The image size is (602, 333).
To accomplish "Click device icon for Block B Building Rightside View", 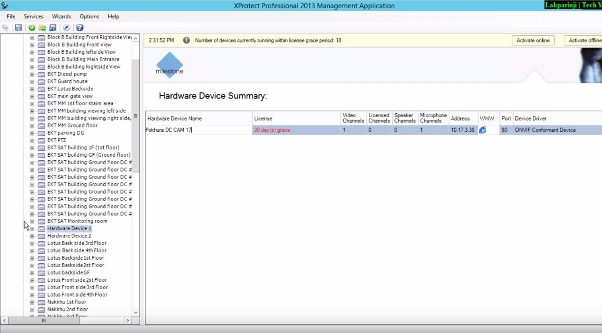I will 41,67.
